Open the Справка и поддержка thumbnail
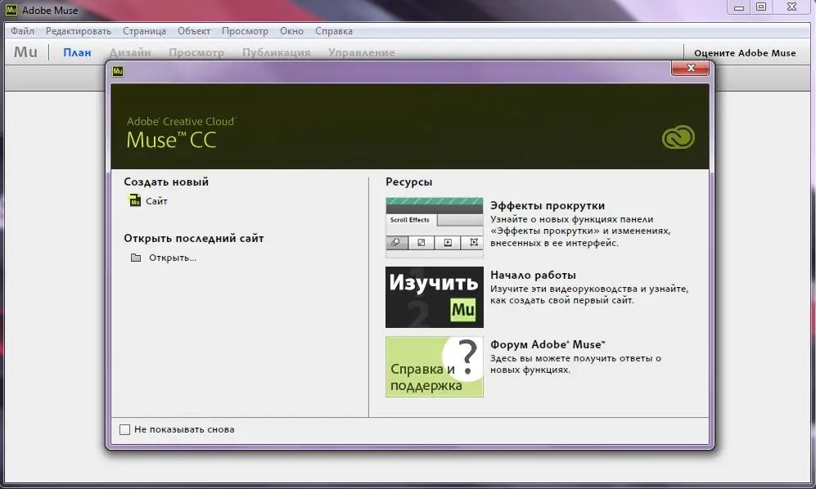The width and height of the screenshot is (816, 489). tap(434, 366)
